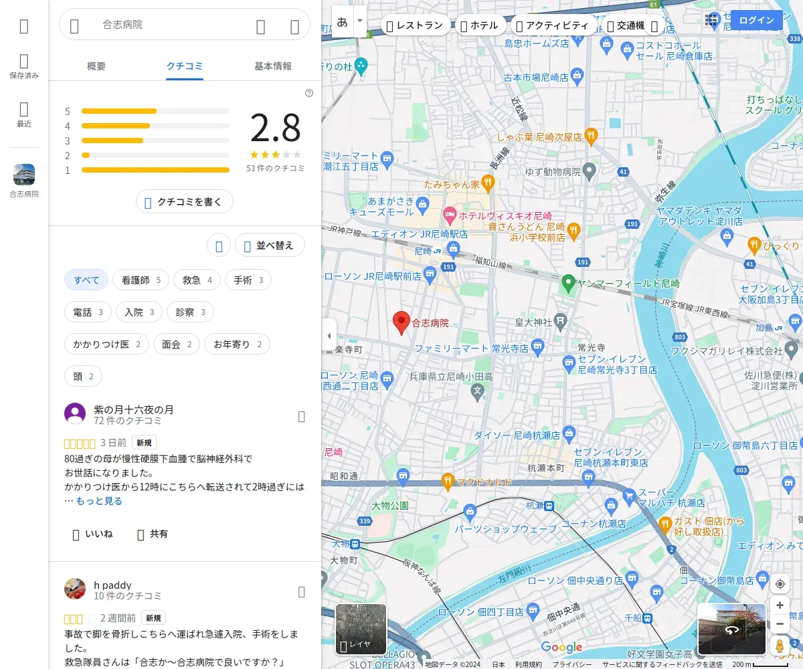Screen dimensions: 803x669
Task: Click the ログイン button
Action: pyautogui.click(x=756, y=20)
